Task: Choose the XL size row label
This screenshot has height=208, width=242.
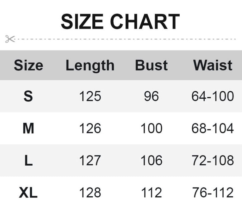Action: coord(28,193)
